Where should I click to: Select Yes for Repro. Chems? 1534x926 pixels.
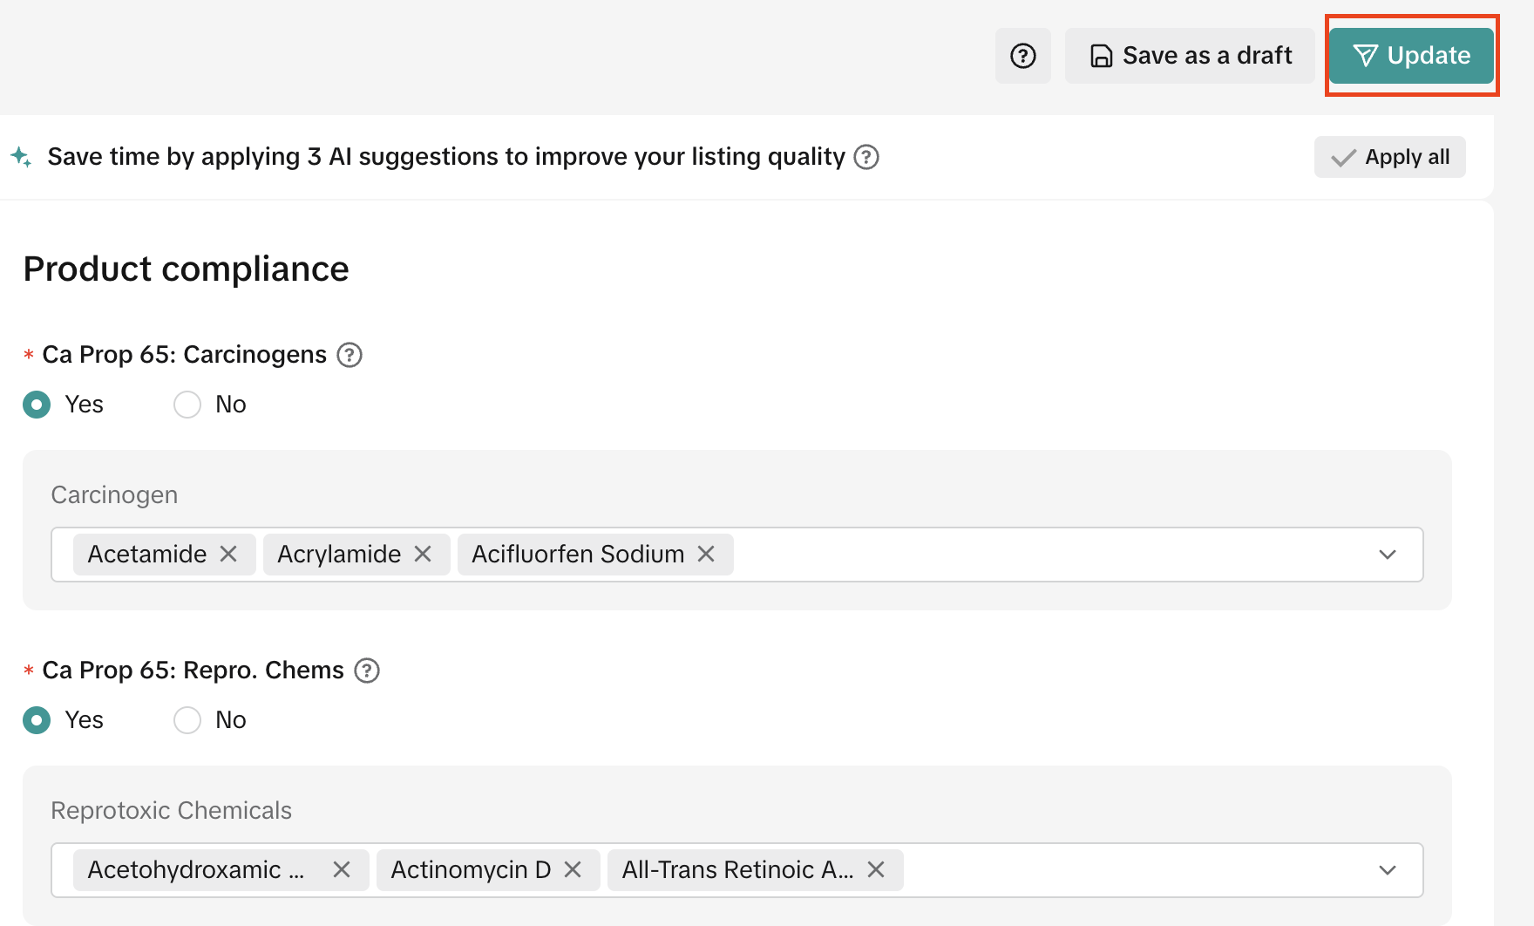coord(37,720)
